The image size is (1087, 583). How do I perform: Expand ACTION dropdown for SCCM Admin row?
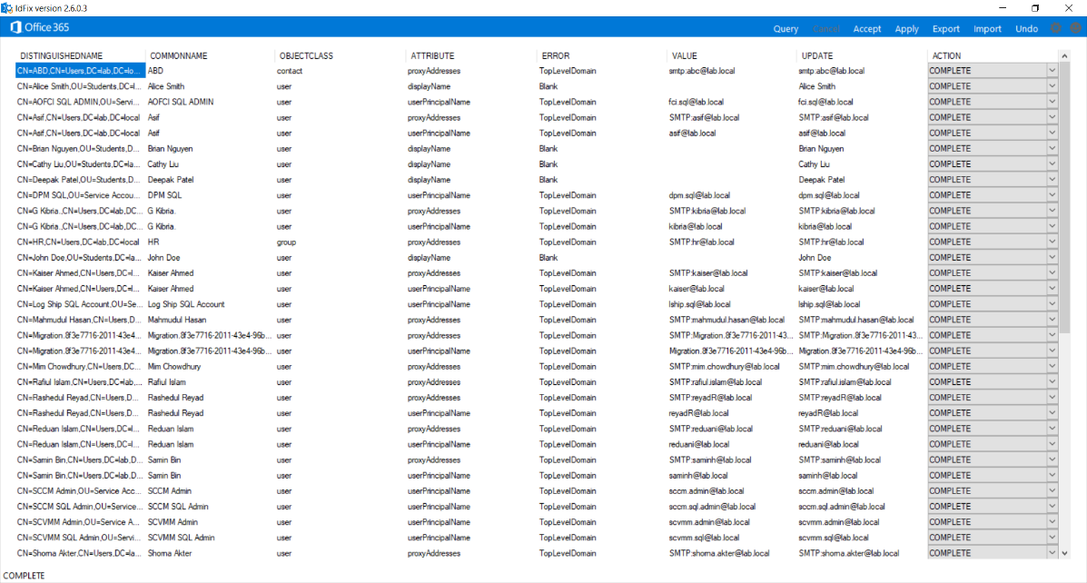tap(1052, 490)
